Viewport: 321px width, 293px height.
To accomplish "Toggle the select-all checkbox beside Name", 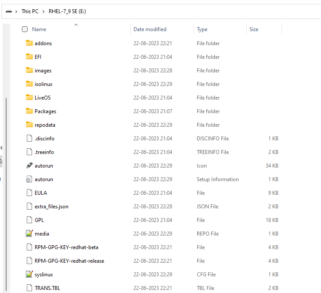I will pos(25,29).
